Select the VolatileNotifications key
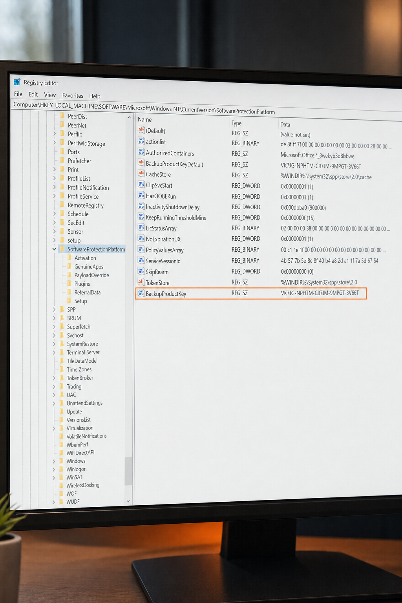 [x=86, y=436]
